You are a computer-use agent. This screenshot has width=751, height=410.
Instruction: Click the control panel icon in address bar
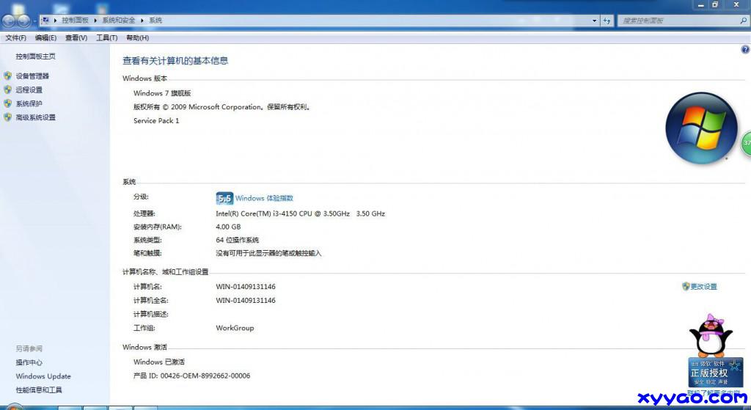pos(46,21)
